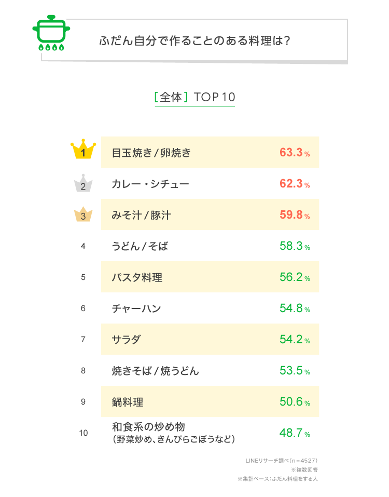389x497 pixels.
Task: Click the green cooking pot icon
Action: [x=50, y=33]
